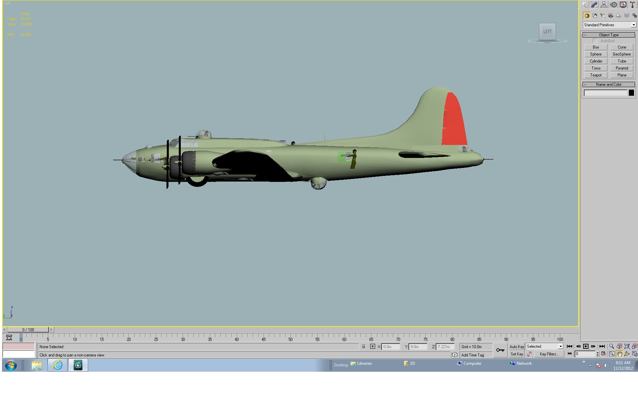638x399 pixels.
Task: Click the LEFT ViewCube face
Action: (x=547, y=32)
